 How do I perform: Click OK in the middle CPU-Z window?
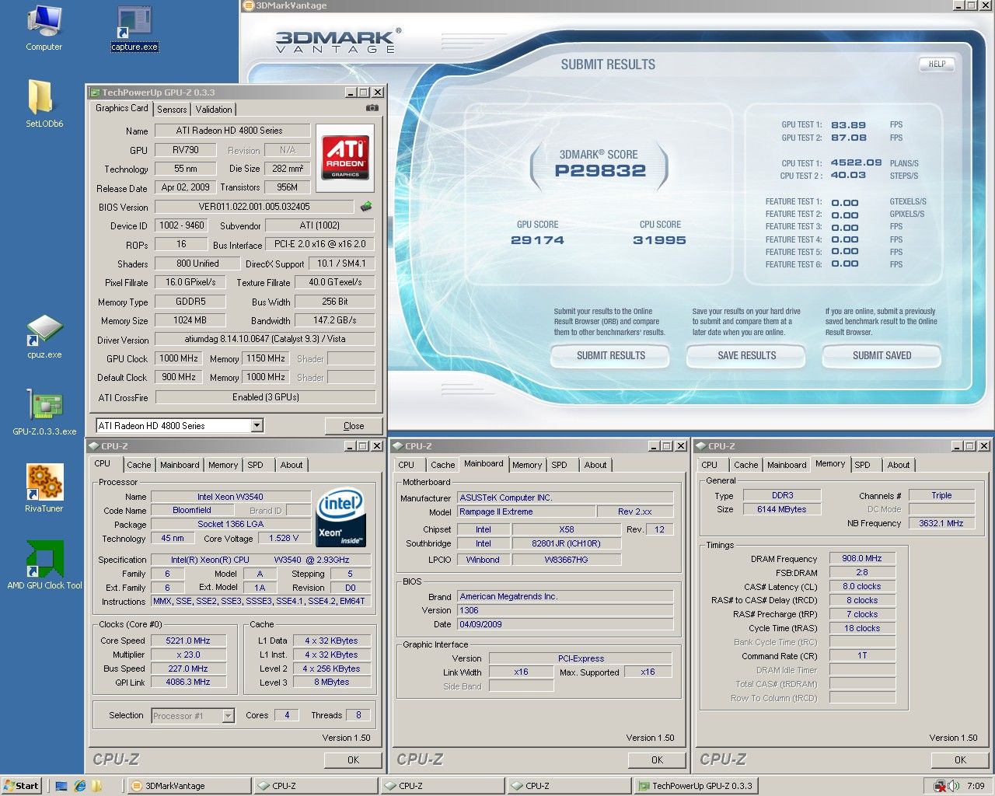tap(657, 759)
